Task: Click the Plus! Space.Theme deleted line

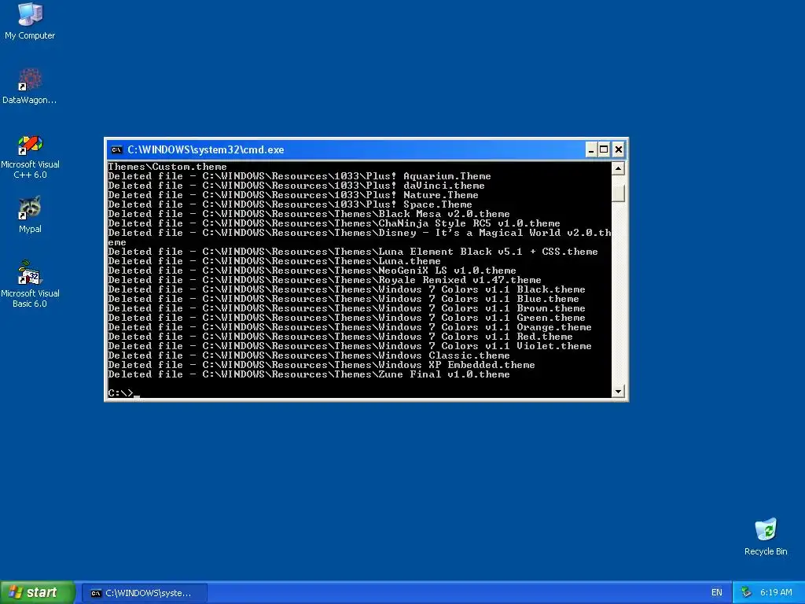Action: [x=290, y=204]
